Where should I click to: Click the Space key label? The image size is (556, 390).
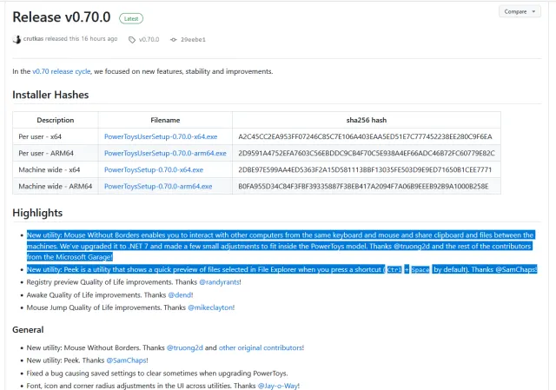(x=420, y=270)
